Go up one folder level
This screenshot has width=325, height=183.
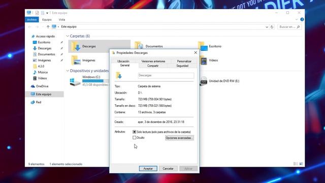click(48, 27)
